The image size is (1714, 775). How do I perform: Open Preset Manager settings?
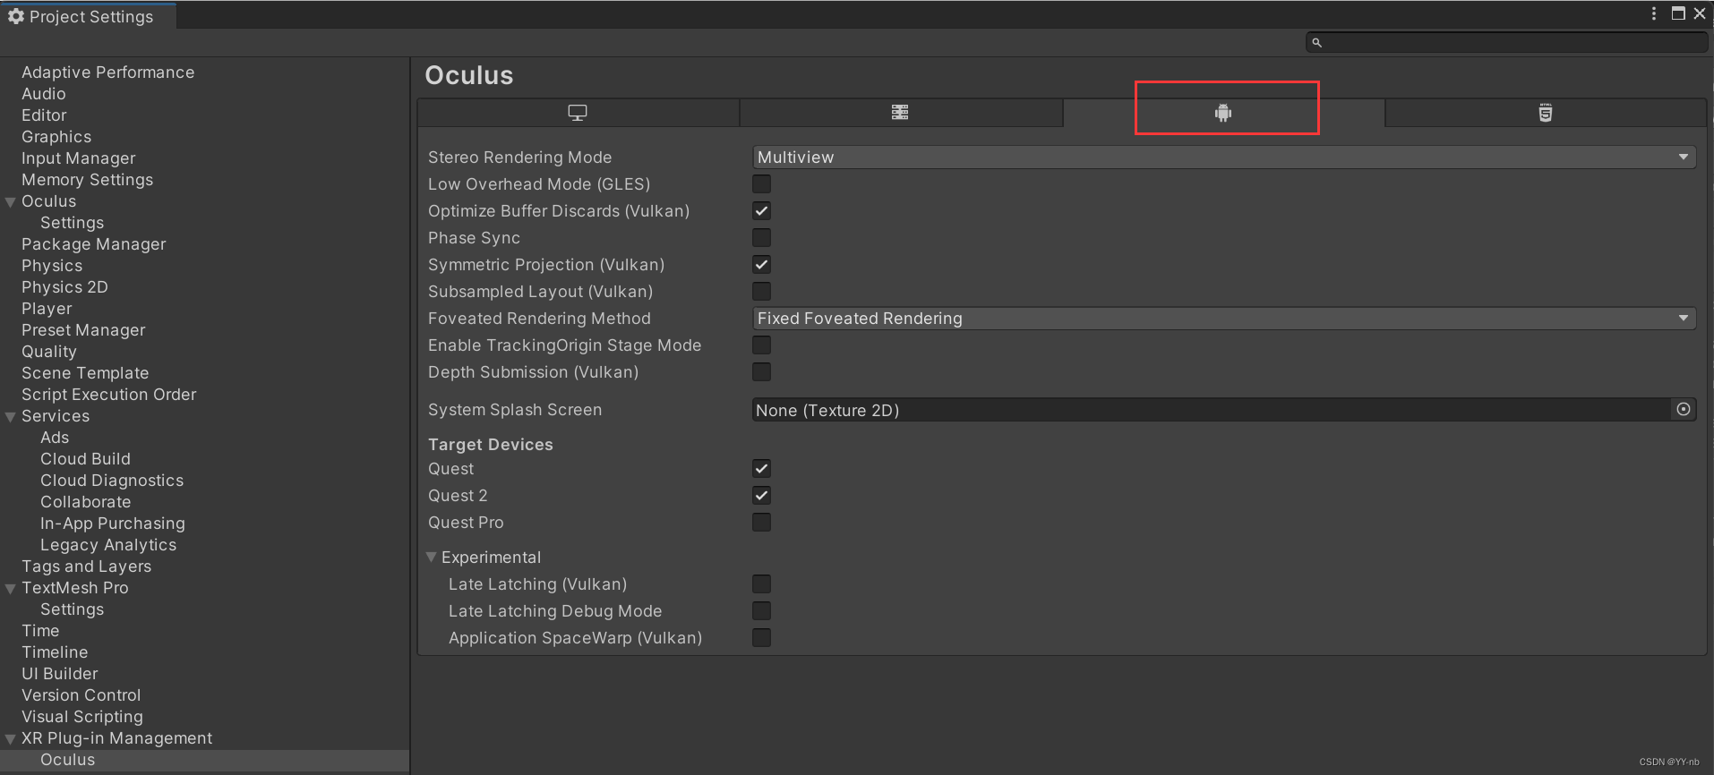(83, 330)
